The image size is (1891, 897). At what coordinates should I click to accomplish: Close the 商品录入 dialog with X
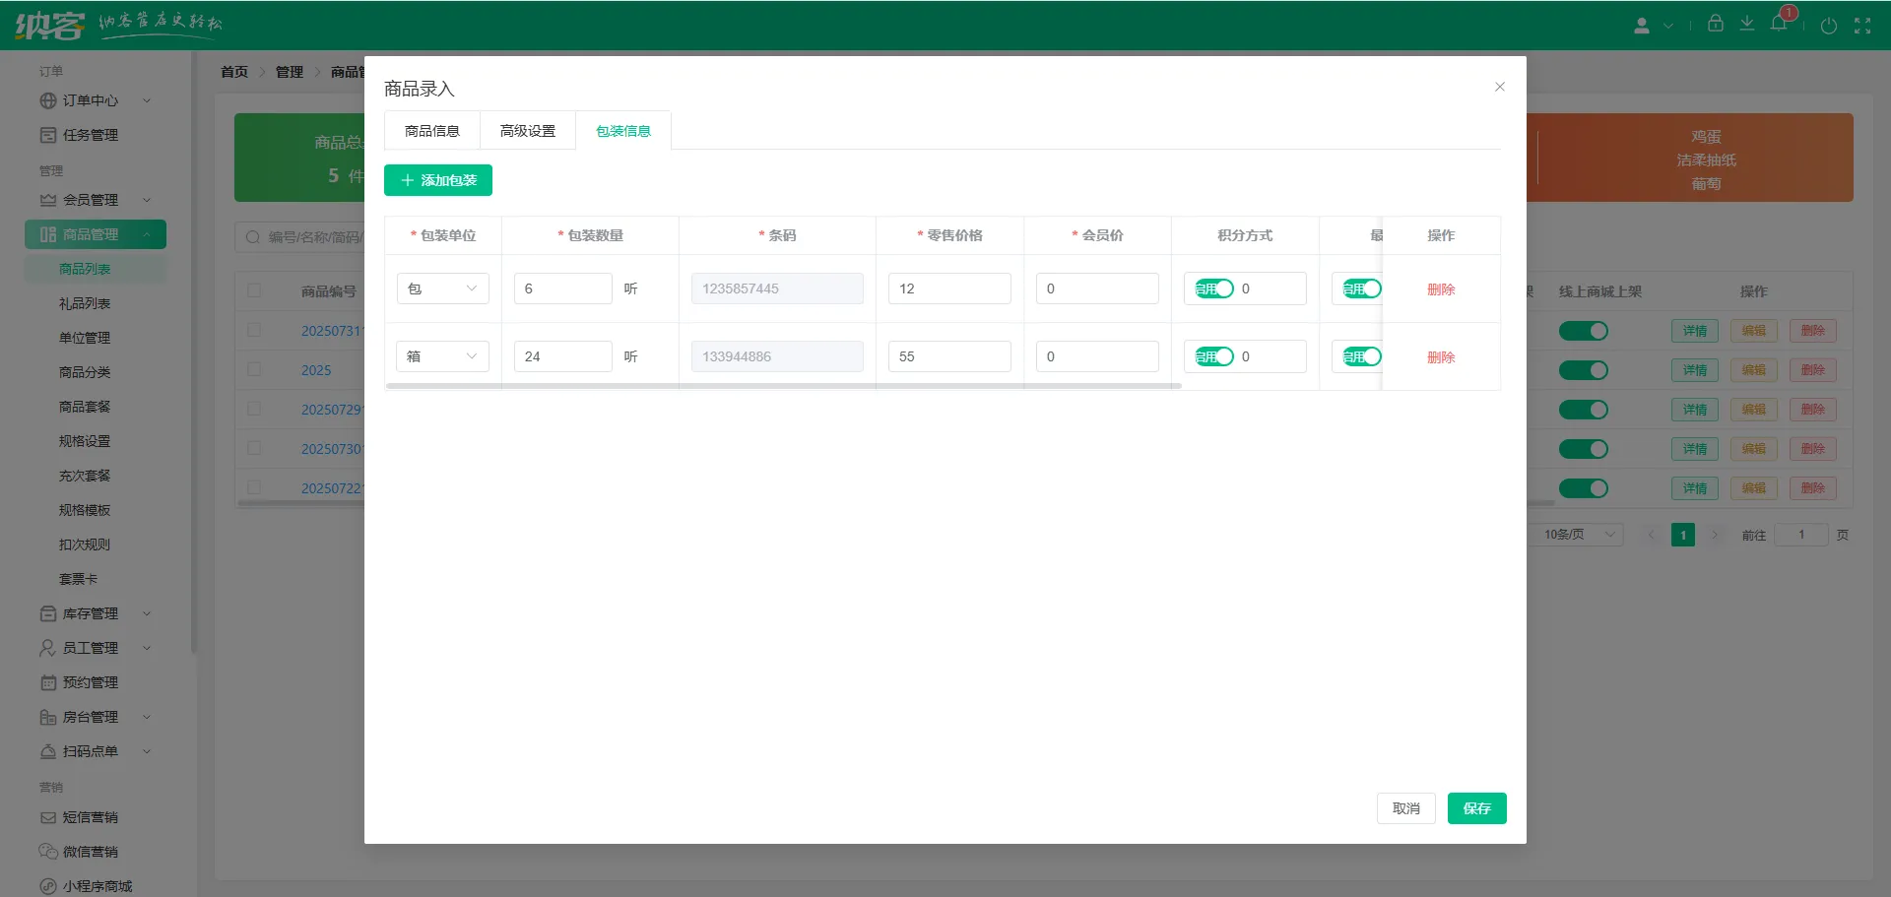1499,87
